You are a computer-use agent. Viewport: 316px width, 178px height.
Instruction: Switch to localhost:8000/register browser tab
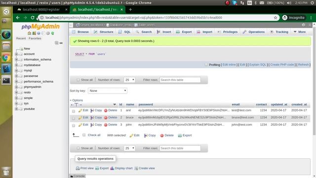pyautogui.click(x=41, y=9)
